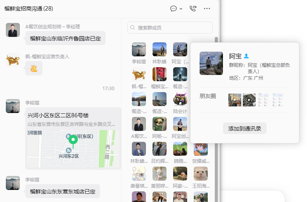Click the group title 榴鲜宝招商沟通 (28)
This screenshot has height=202, width=307.
pos(28,9)
